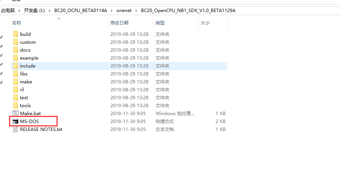
Task: Click the ril folder icon
Action: coord(15,89)
